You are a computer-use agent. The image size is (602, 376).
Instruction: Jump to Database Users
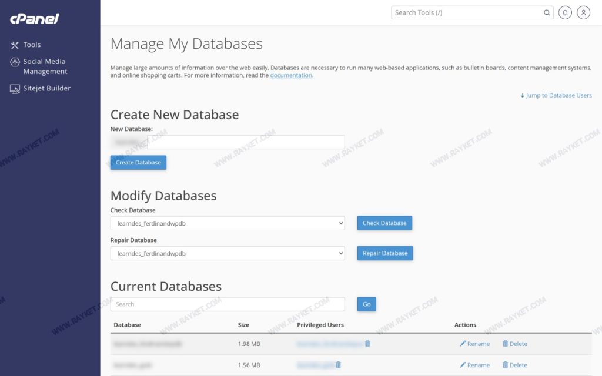pyautogui.click(x=556, y=95)
